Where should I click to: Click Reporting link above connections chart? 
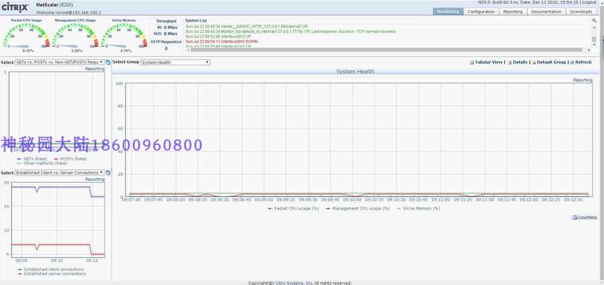(95, 180)
